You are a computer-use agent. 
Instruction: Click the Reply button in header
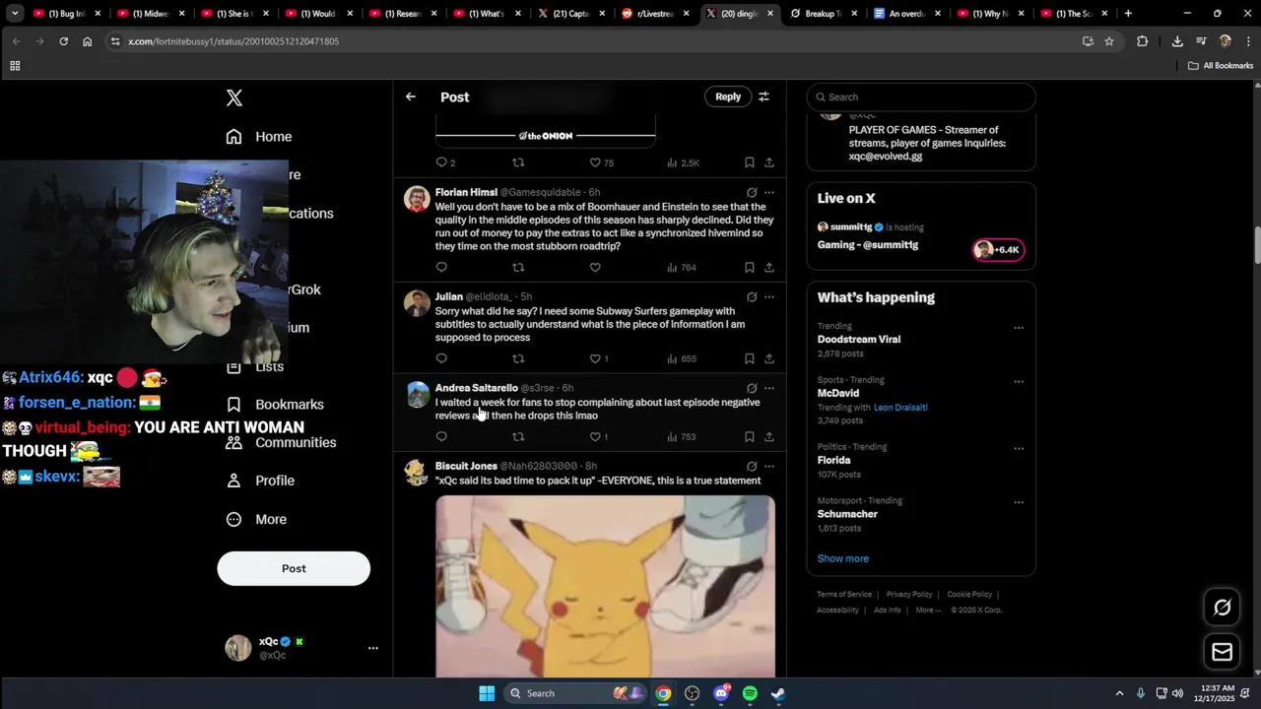pos(728,97)
